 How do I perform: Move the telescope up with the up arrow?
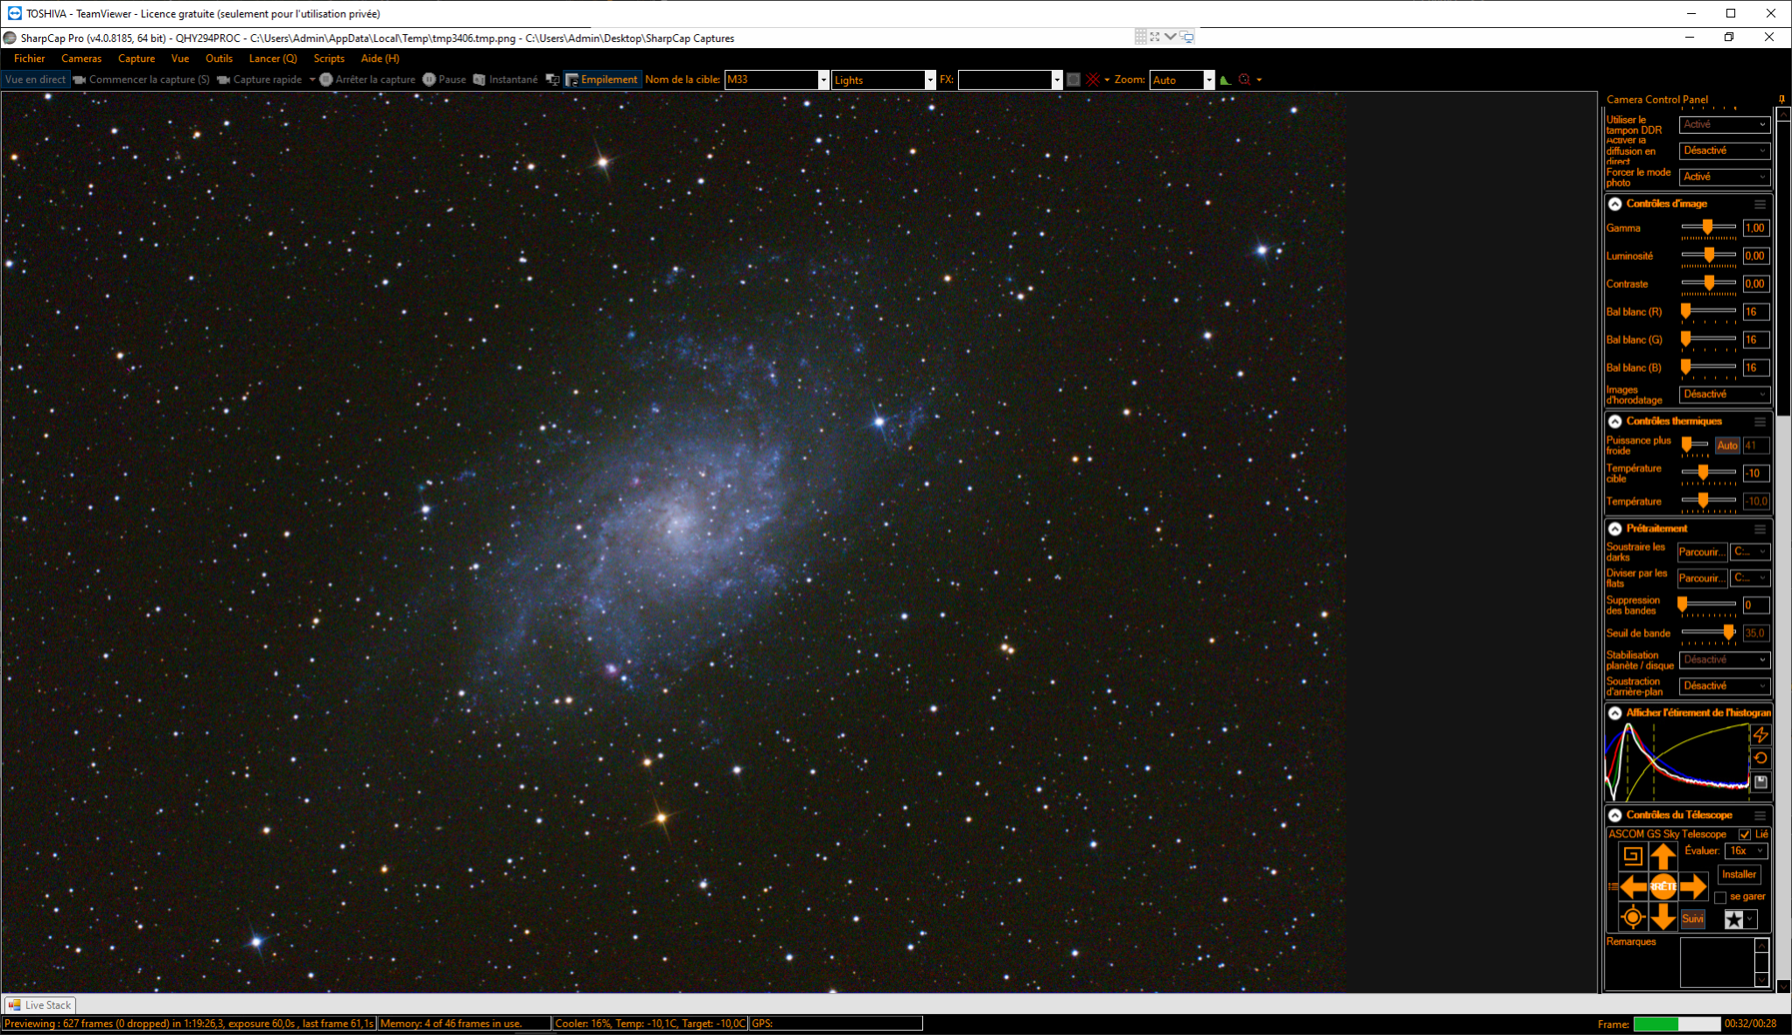[1663, 856]
